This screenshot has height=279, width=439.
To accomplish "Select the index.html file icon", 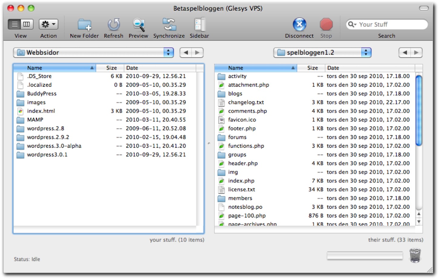I will [20, 111].
